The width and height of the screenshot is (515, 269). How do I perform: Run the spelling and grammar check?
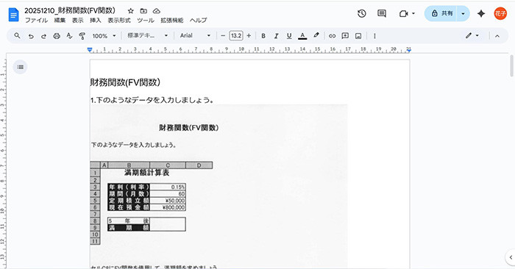click(x=69, y=36)
